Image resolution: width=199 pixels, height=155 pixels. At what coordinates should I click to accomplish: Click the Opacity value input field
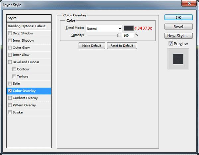(128, 35)
